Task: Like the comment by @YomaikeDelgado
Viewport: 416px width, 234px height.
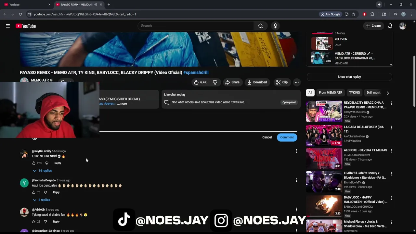Action: click(x=33, y=192)
